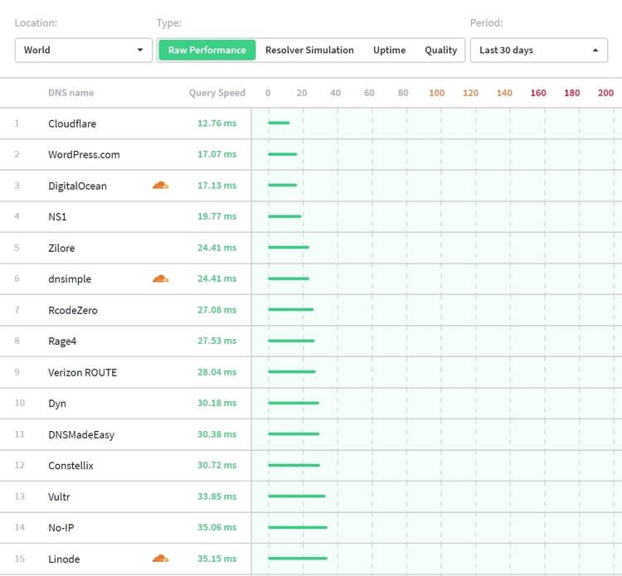Click the 35.15 ms speed value
This screenshot has height=576, width=622.
[217, 559]
